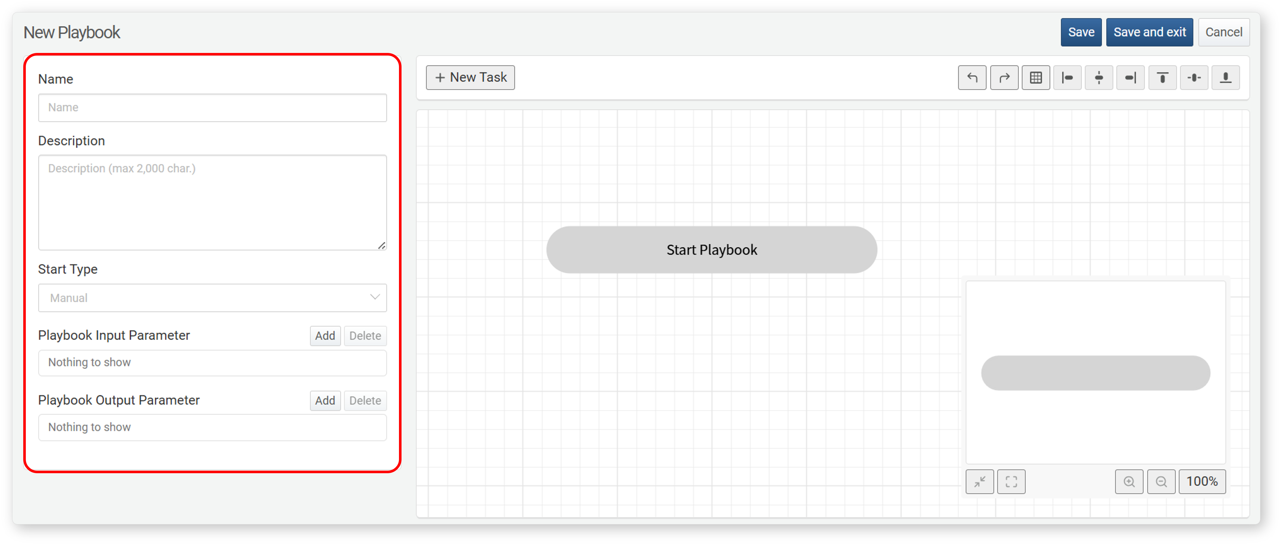Click the undo arrow icon
Viewport: 1280px width, 544px height.
[972, 78]
